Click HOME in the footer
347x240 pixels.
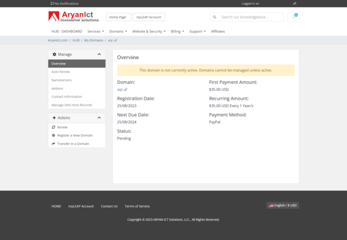[x=56, y=206]
